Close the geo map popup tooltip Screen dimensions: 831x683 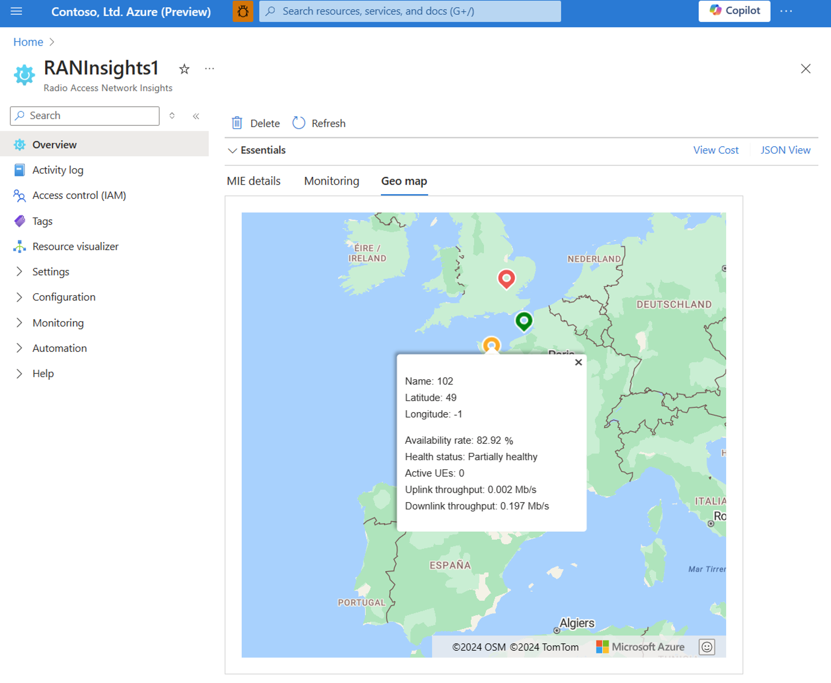coord(578,362)
